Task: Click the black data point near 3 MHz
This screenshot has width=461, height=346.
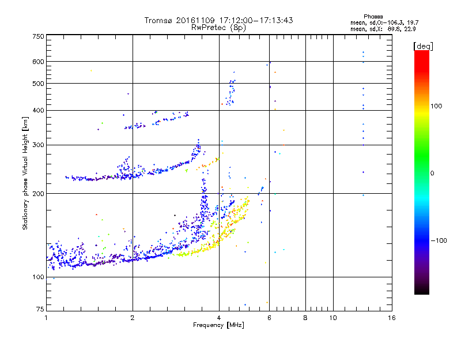Action: tap(175, 215)
